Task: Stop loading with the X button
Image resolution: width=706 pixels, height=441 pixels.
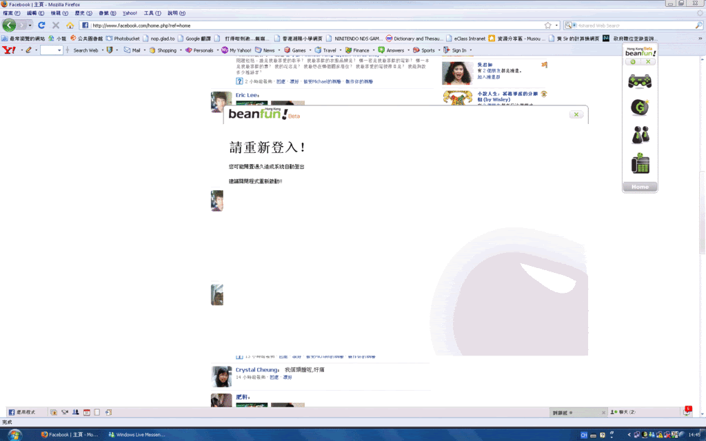Action: [x=56, y=25]
